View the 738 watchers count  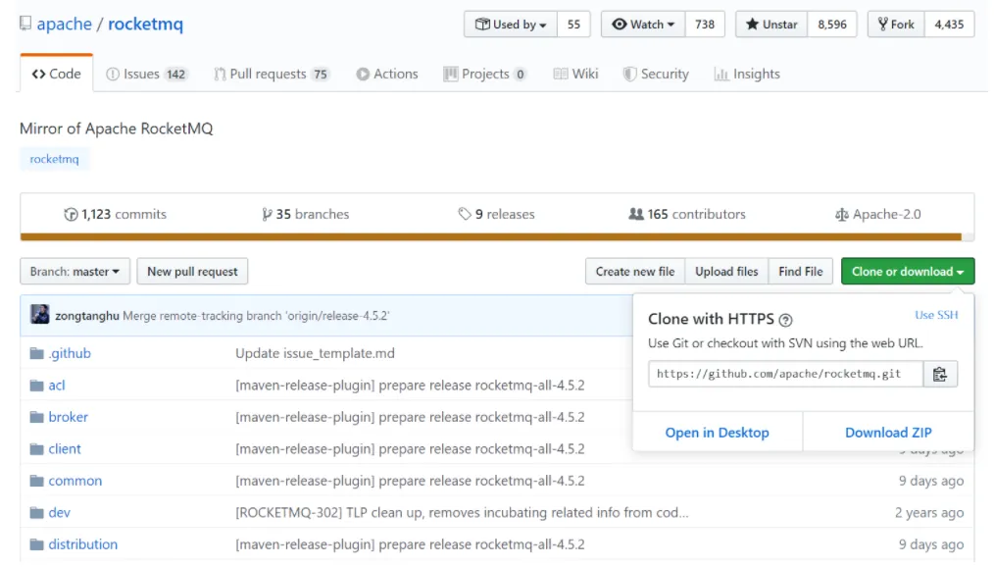pos(704,25)
